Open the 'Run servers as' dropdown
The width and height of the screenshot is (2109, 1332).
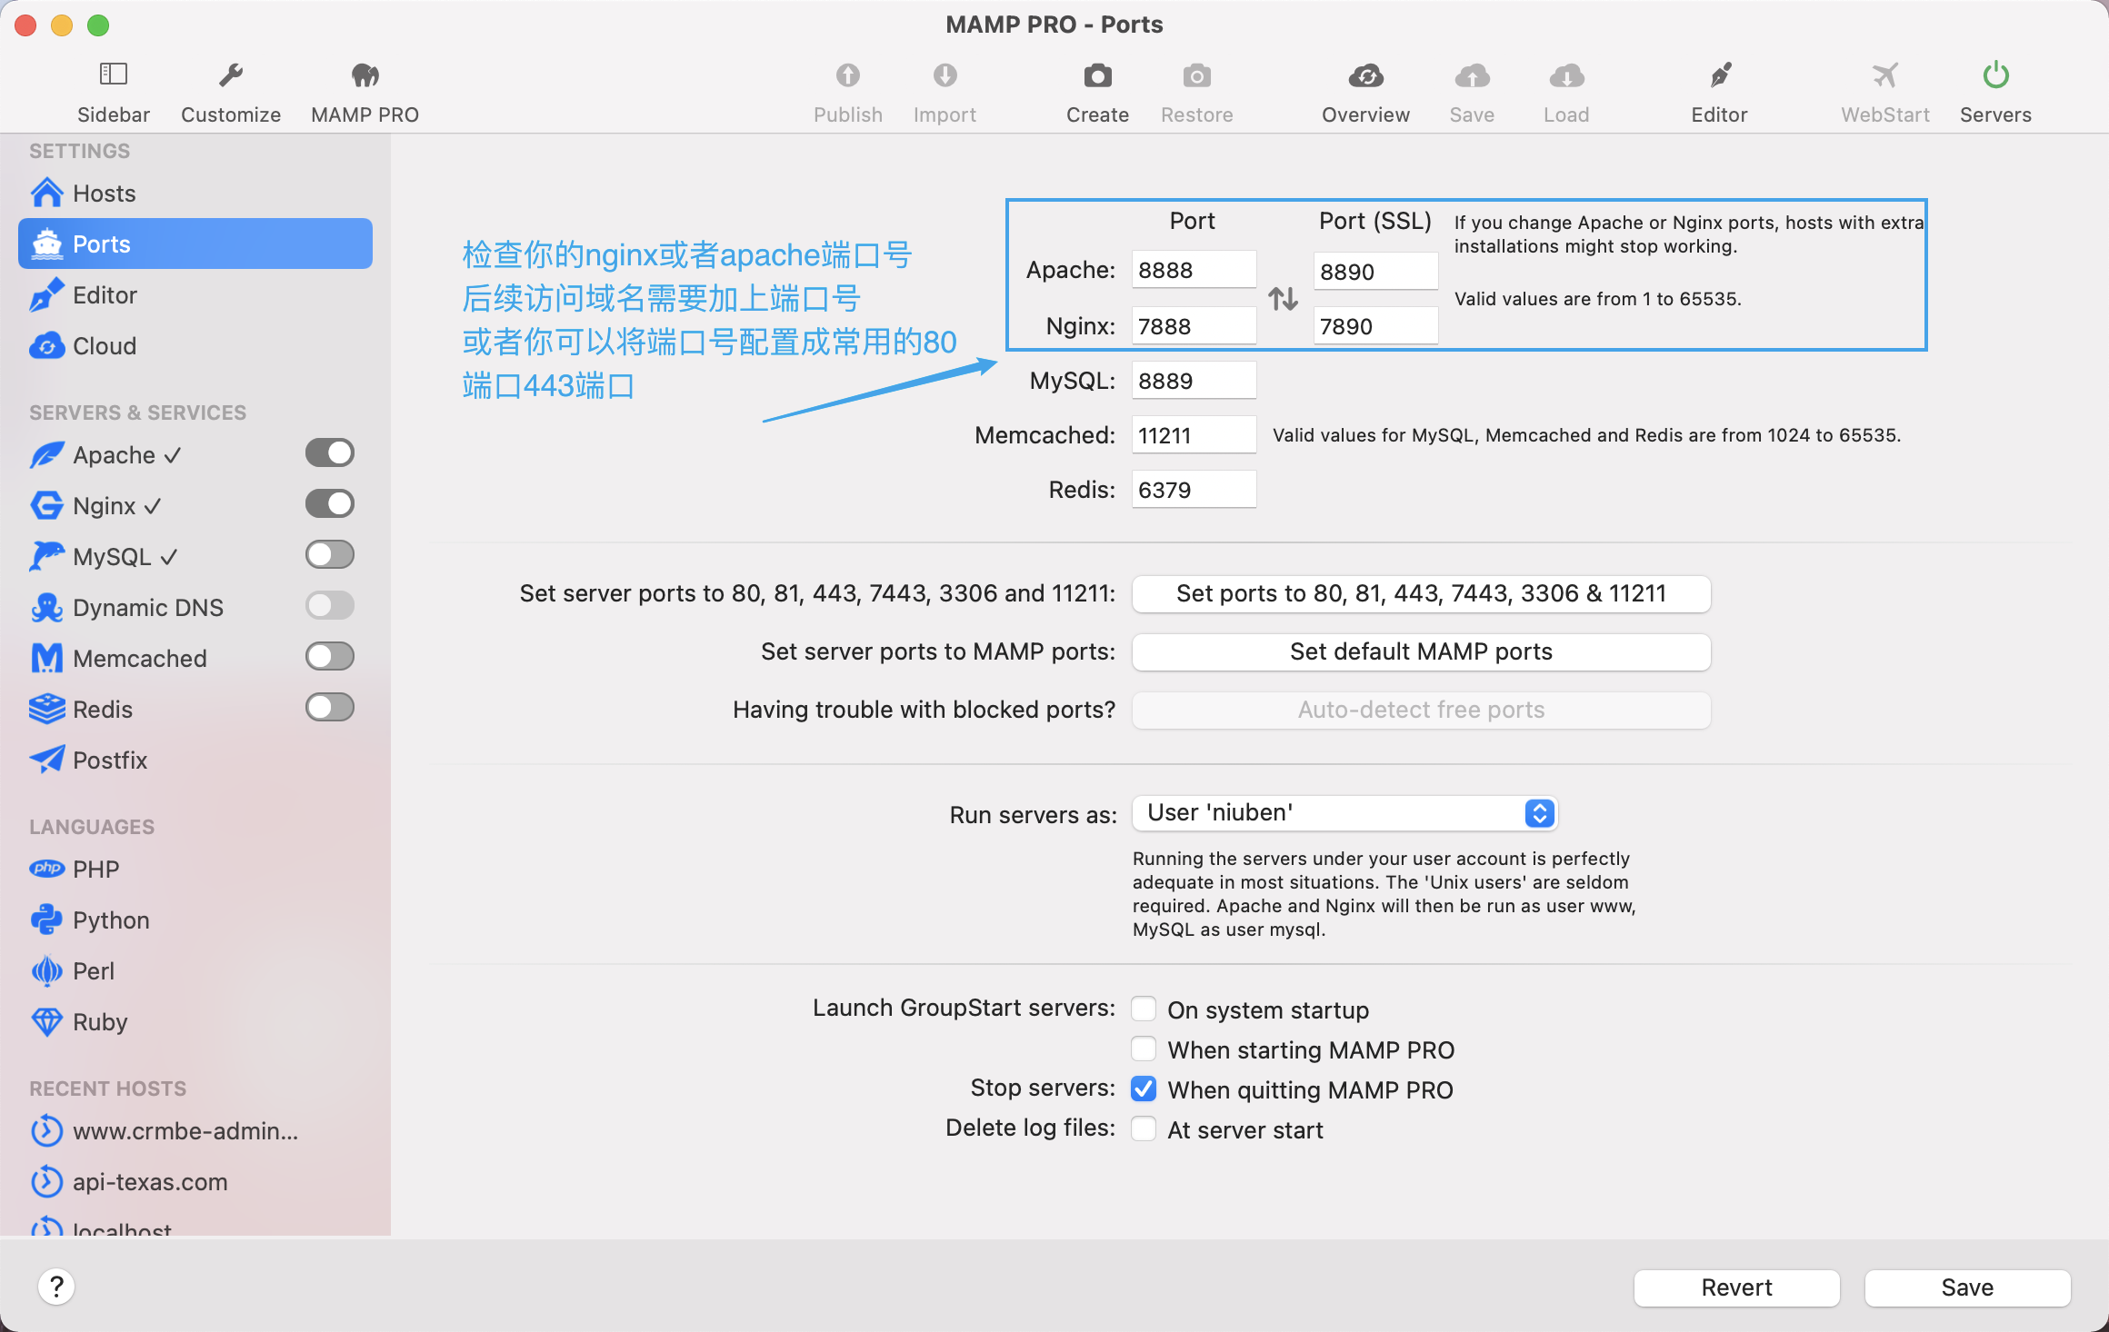[x=1344, y=812]
